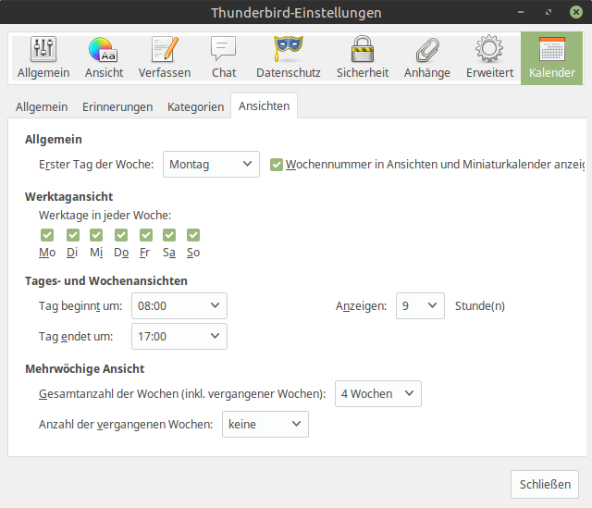The height and width of the screenshot is (508, 592).
Task: Open the Chat settings category
Action: coord(224,57)
